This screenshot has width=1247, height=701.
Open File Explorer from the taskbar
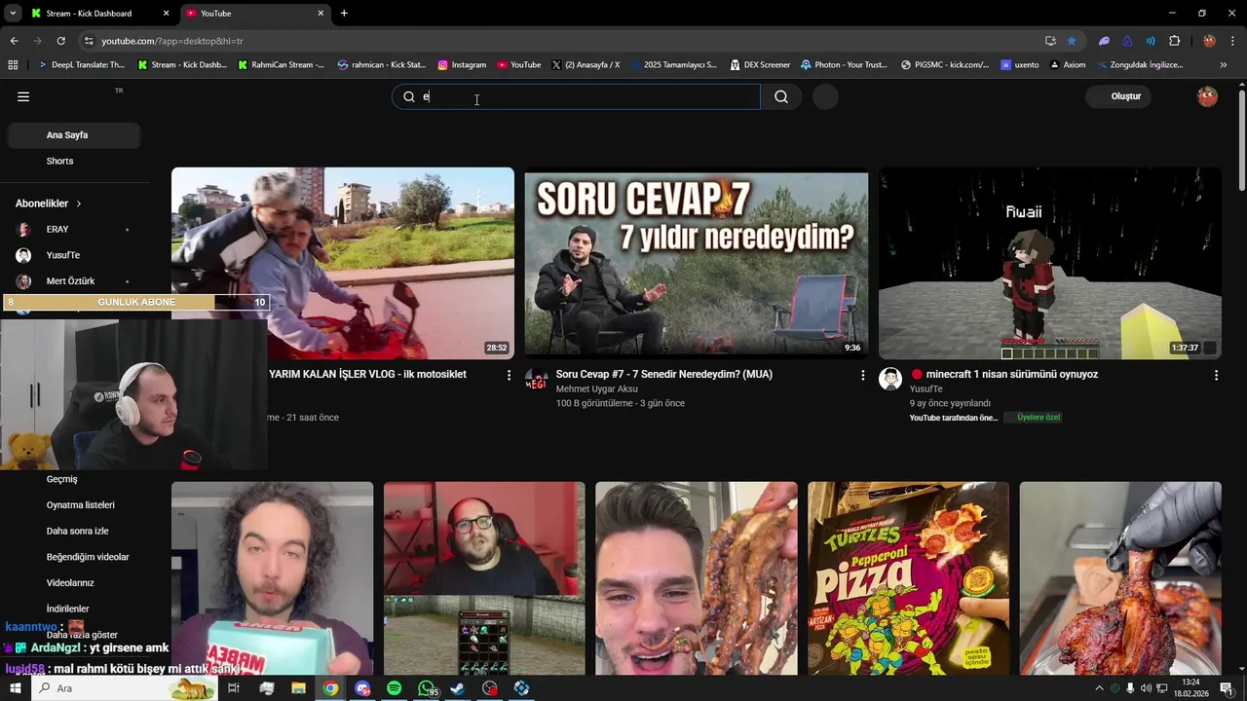coord(298,688)
